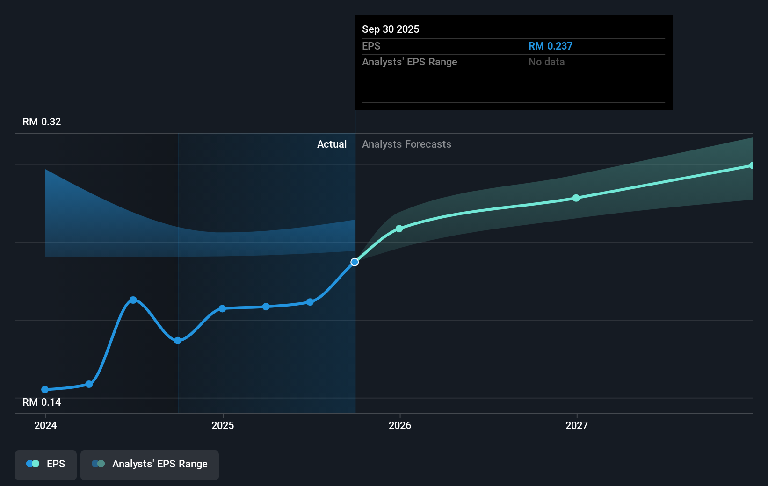This screenshot has height=486, width=768.
Task: Click the EPS legend dot icon
Action: tap(33, 463)
